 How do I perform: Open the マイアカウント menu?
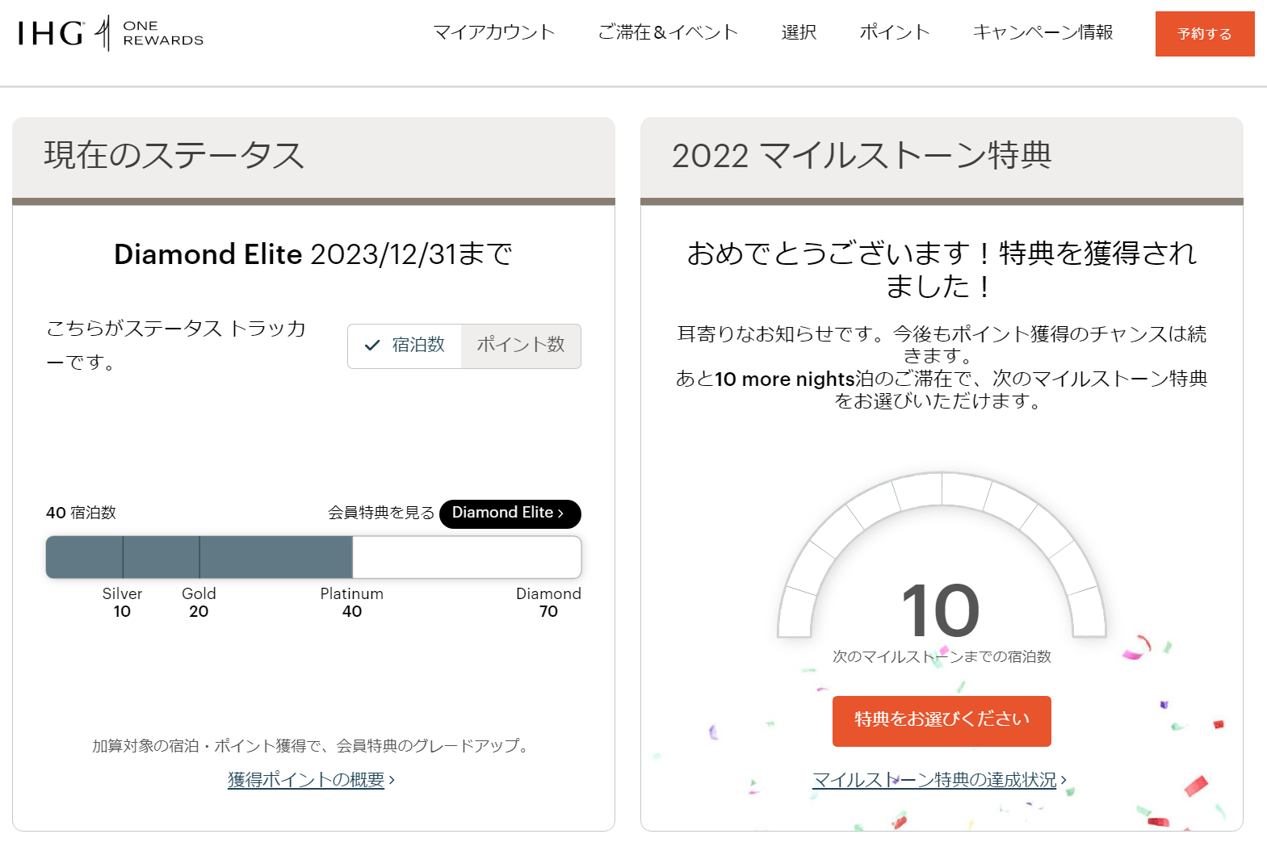coord(494,32)
